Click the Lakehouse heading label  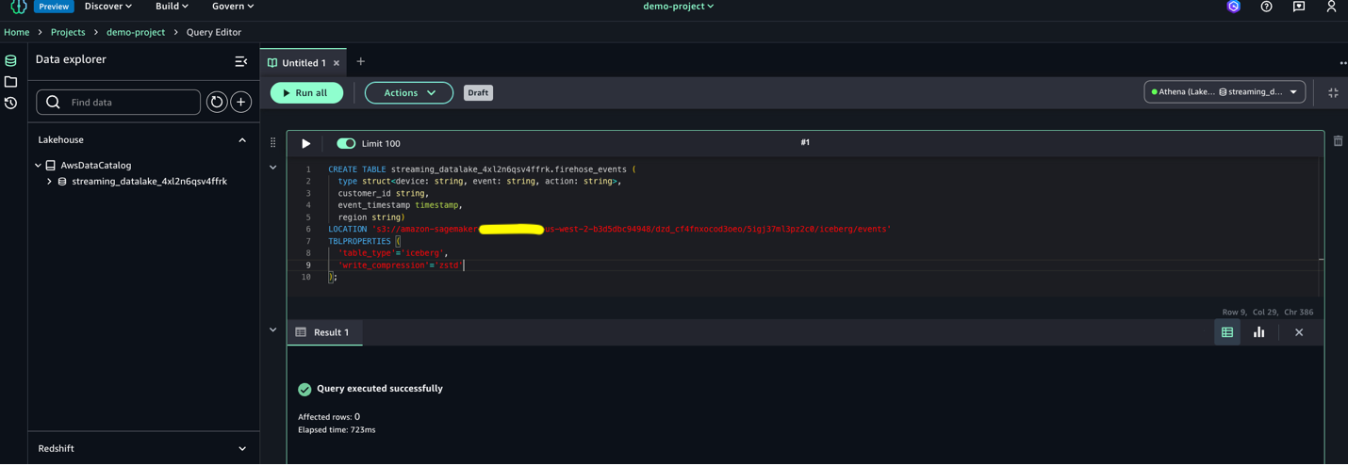(x=60, y=140)
